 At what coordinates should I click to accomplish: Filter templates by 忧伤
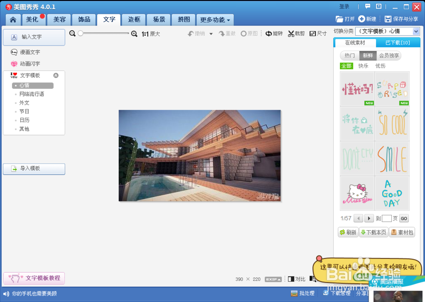click(x=380, y=66)
